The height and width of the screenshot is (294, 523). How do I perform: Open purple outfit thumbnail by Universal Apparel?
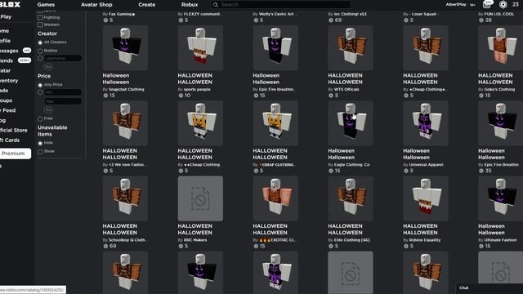(425, 123)
